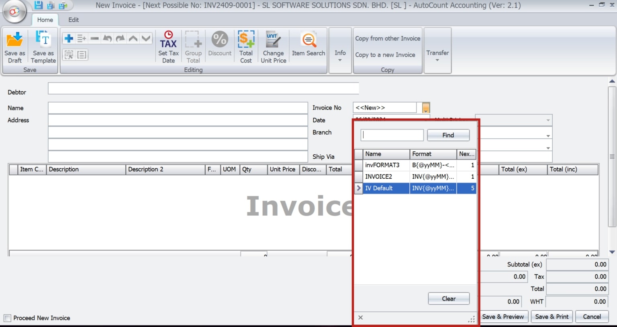Click Copy from other Invoice
This screenshot has width=617, height=327.
(387, 38)
